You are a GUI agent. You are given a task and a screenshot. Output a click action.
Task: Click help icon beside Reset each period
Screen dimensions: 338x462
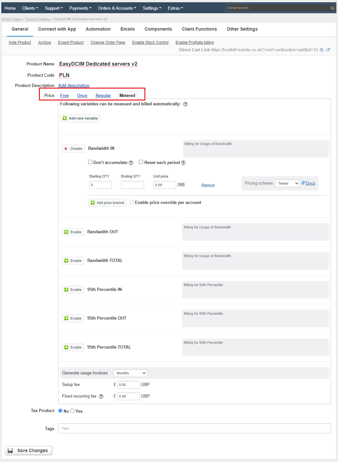(x=183, y=163)
